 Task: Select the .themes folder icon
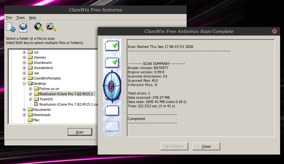pyautogui.click(x=30, y=57)
